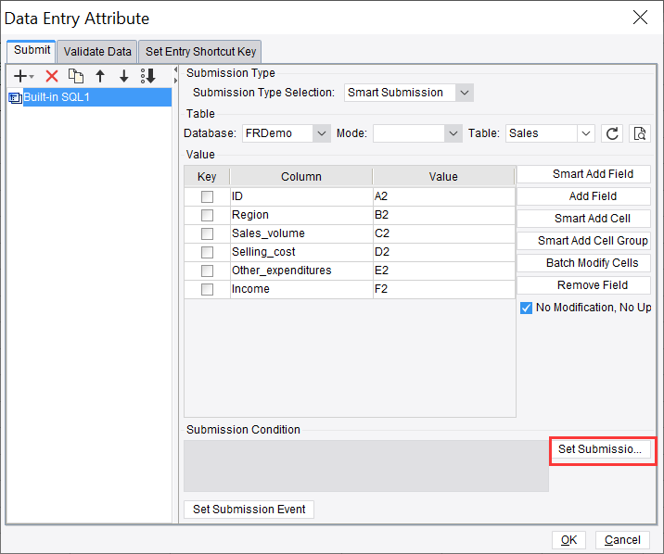Select the Income column cell
This screenshot has height=554, width=664.
pyautogui.click(x=301, y=289)
